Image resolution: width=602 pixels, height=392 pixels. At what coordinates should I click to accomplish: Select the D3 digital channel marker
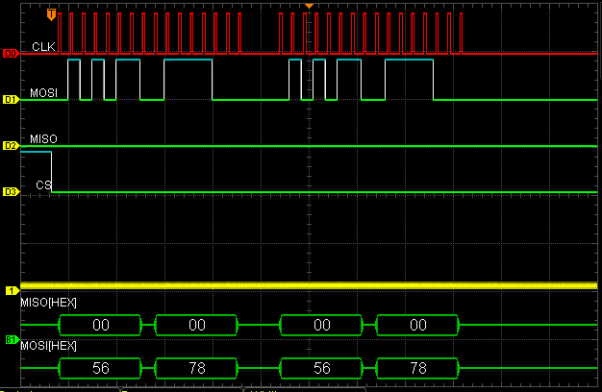tap(11, 191)
